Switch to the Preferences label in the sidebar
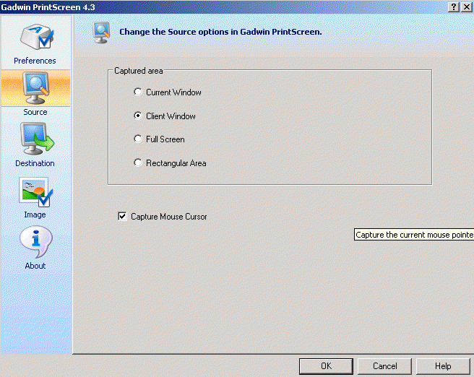Viewport: 474px width, 377px height. point(35,61)
